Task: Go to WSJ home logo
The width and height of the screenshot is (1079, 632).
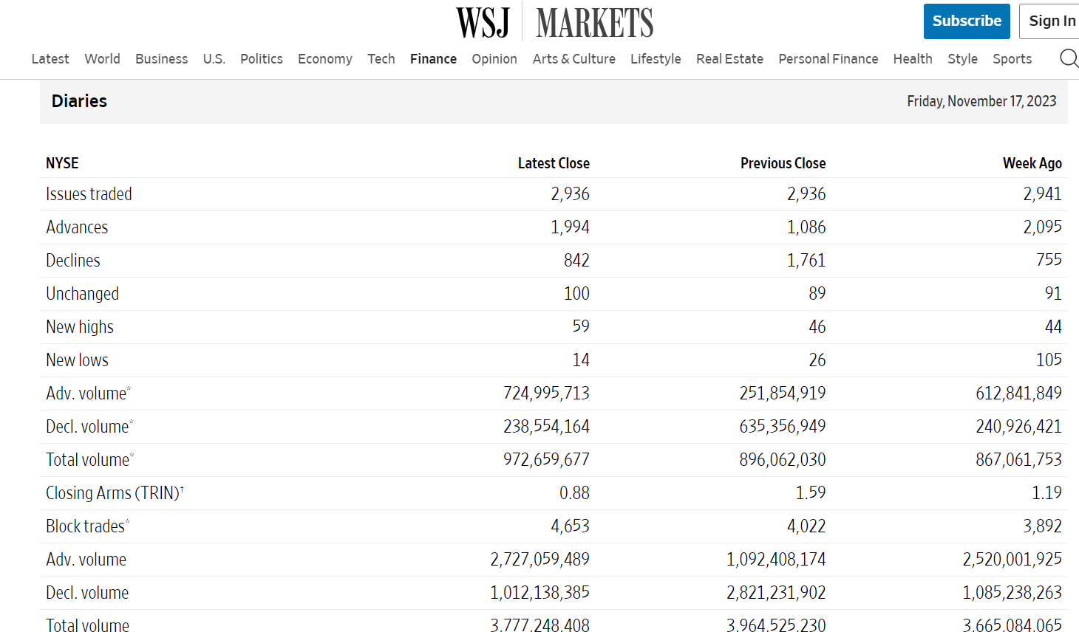Action: click(x=483, y=22)
